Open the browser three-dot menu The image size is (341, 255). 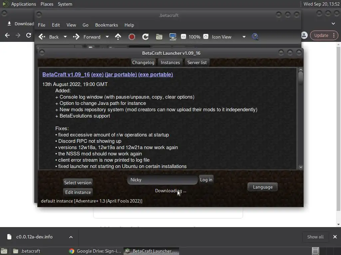coord(334,35)
